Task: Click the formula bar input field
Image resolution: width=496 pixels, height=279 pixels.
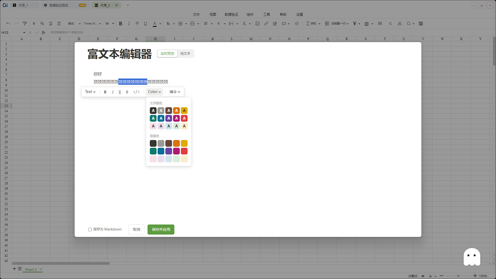Action: pos(271,33)
